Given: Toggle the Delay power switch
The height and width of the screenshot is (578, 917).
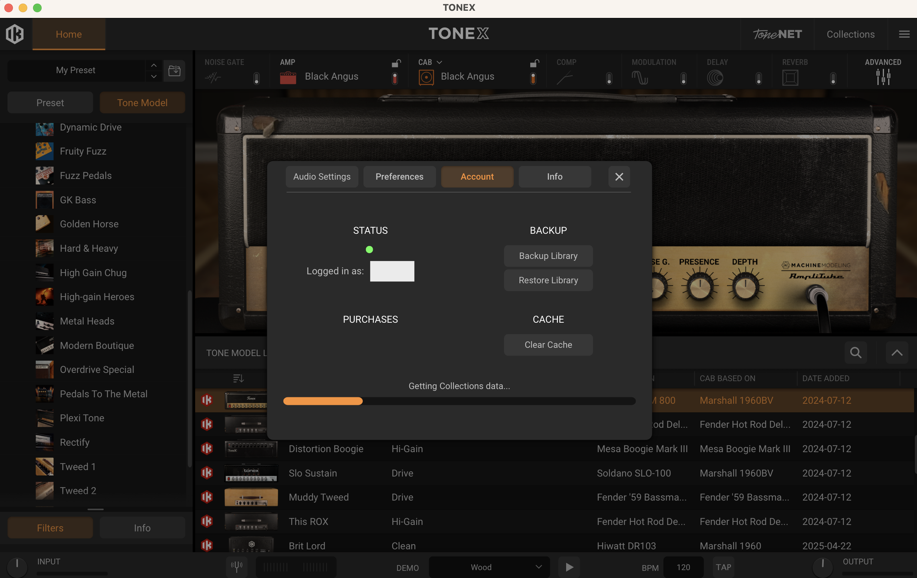Looking at the screenshot, I should (x=758, y=79).
